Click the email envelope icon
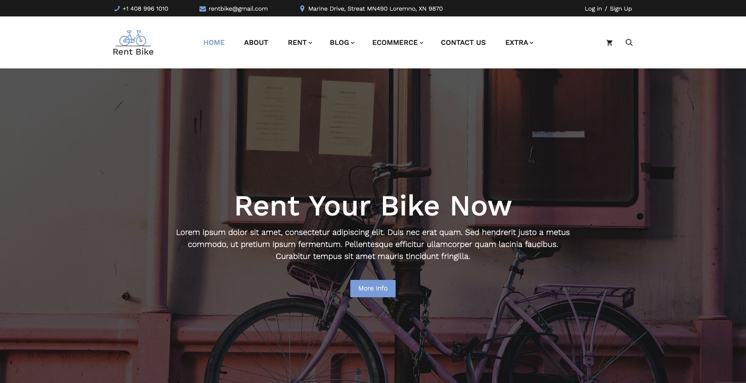 click(x=202, y=8)
